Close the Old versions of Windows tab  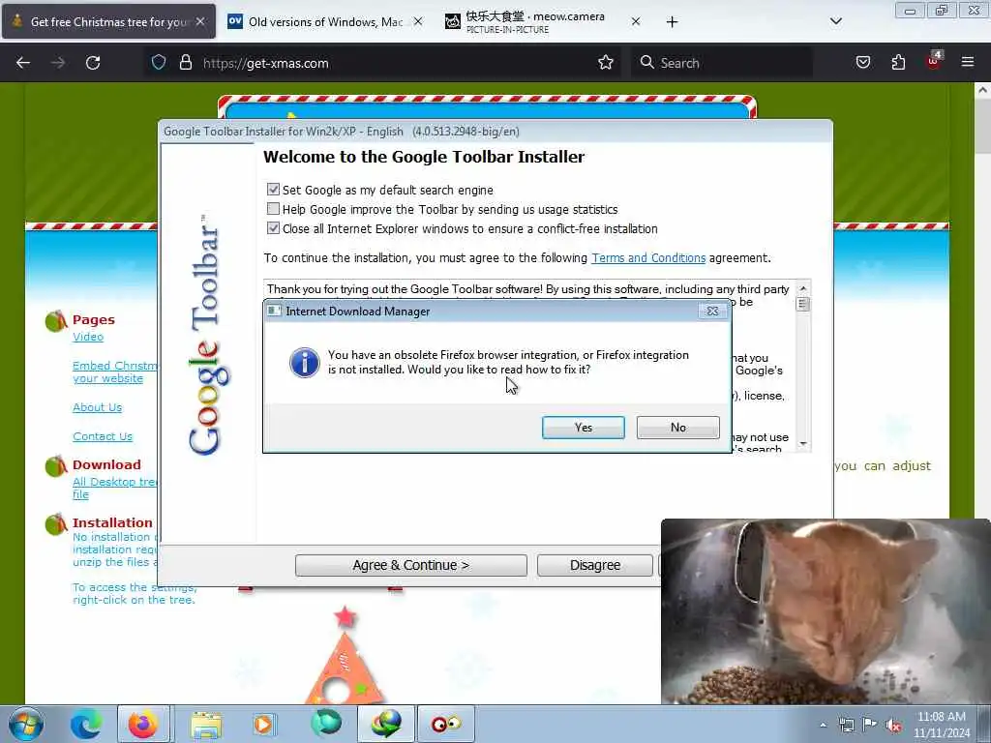click(x=418, y=21)
